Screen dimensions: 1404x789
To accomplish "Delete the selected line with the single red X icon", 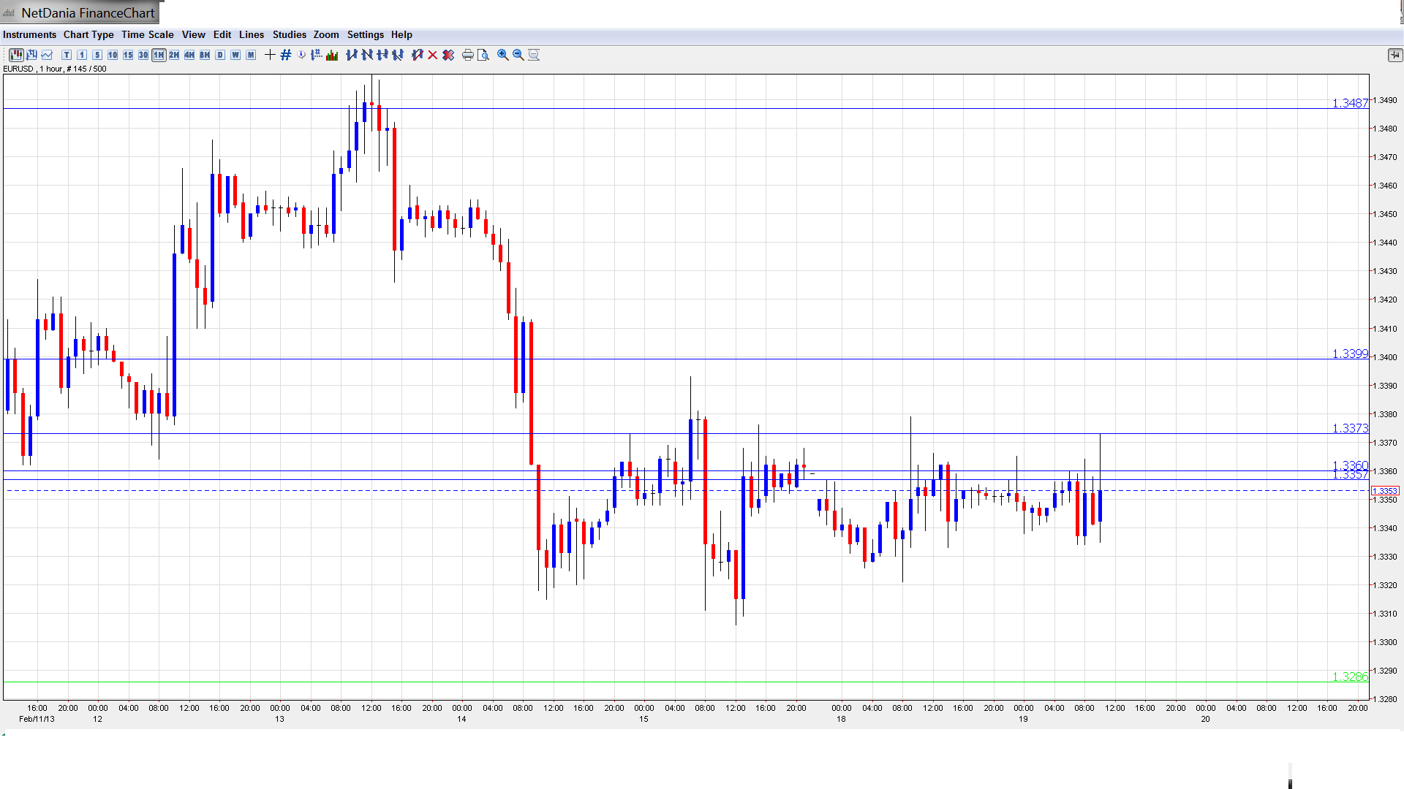I will coord(433,55).
